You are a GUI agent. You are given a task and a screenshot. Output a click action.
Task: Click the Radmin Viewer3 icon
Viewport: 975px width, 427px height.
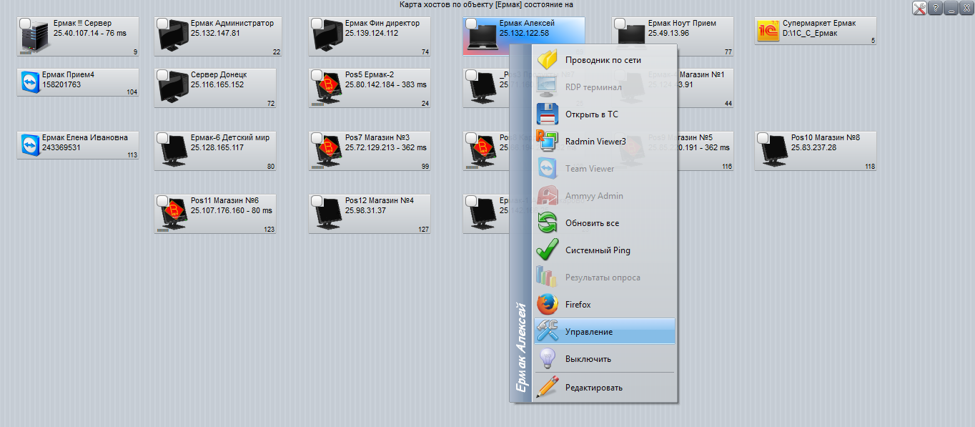point(545,141)
